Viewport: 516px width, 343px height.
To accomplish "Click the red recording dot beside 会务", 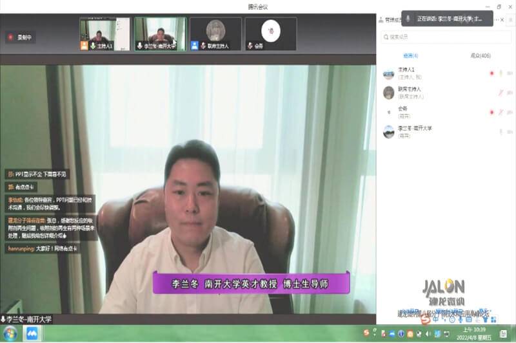I will coord(491,112).
